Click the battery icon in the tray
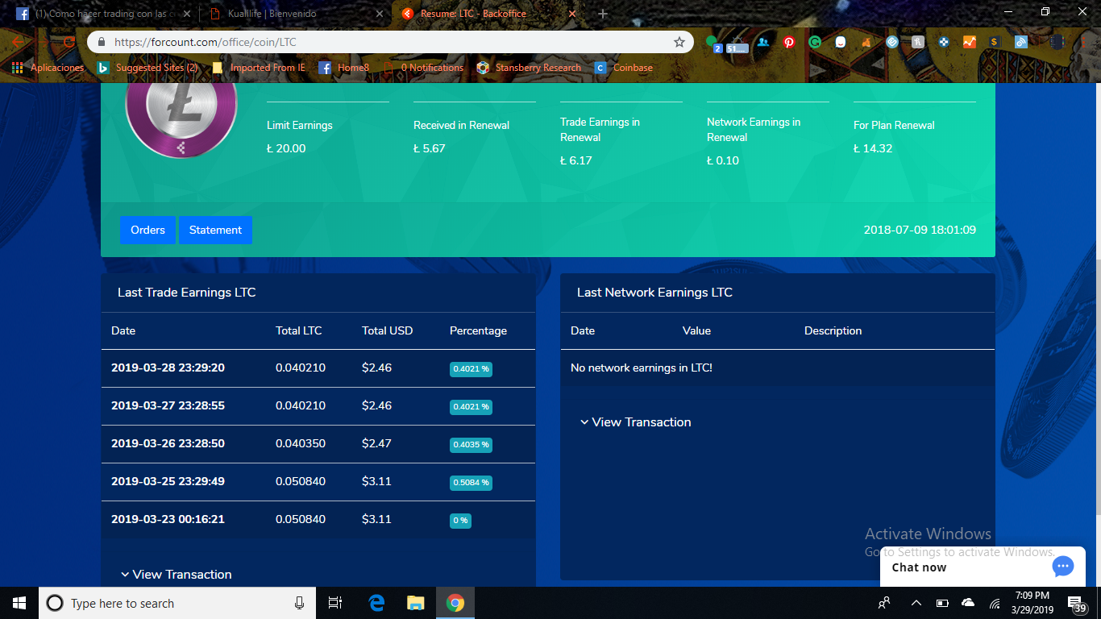 pos(942,603)
